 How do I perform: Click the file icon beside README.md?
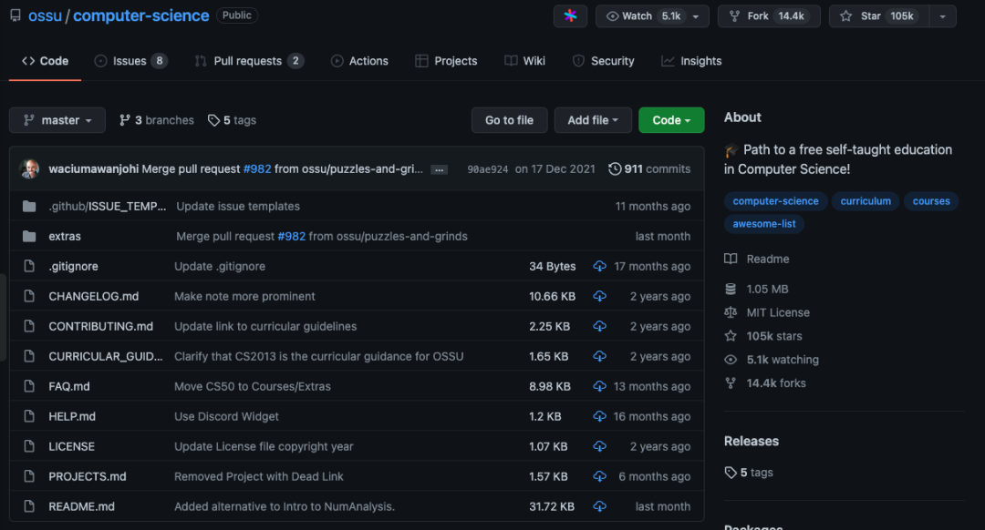pyautogui.click(x=29, y=506)
